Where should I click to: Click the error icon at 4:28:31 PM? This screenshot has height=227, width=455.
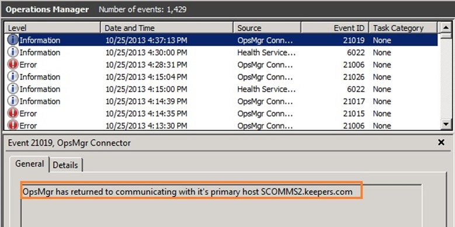click(12, 65)
